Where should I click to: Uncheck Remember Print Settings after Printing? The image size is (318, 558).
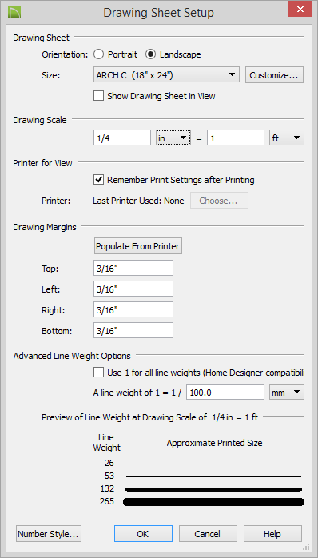[x=98, y=180]
